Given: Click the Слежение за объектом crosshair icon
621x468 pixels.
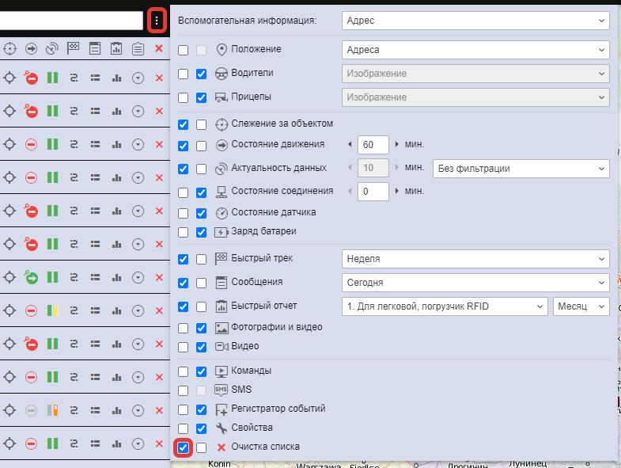Looking at the screenshot, I should [222, 124].
